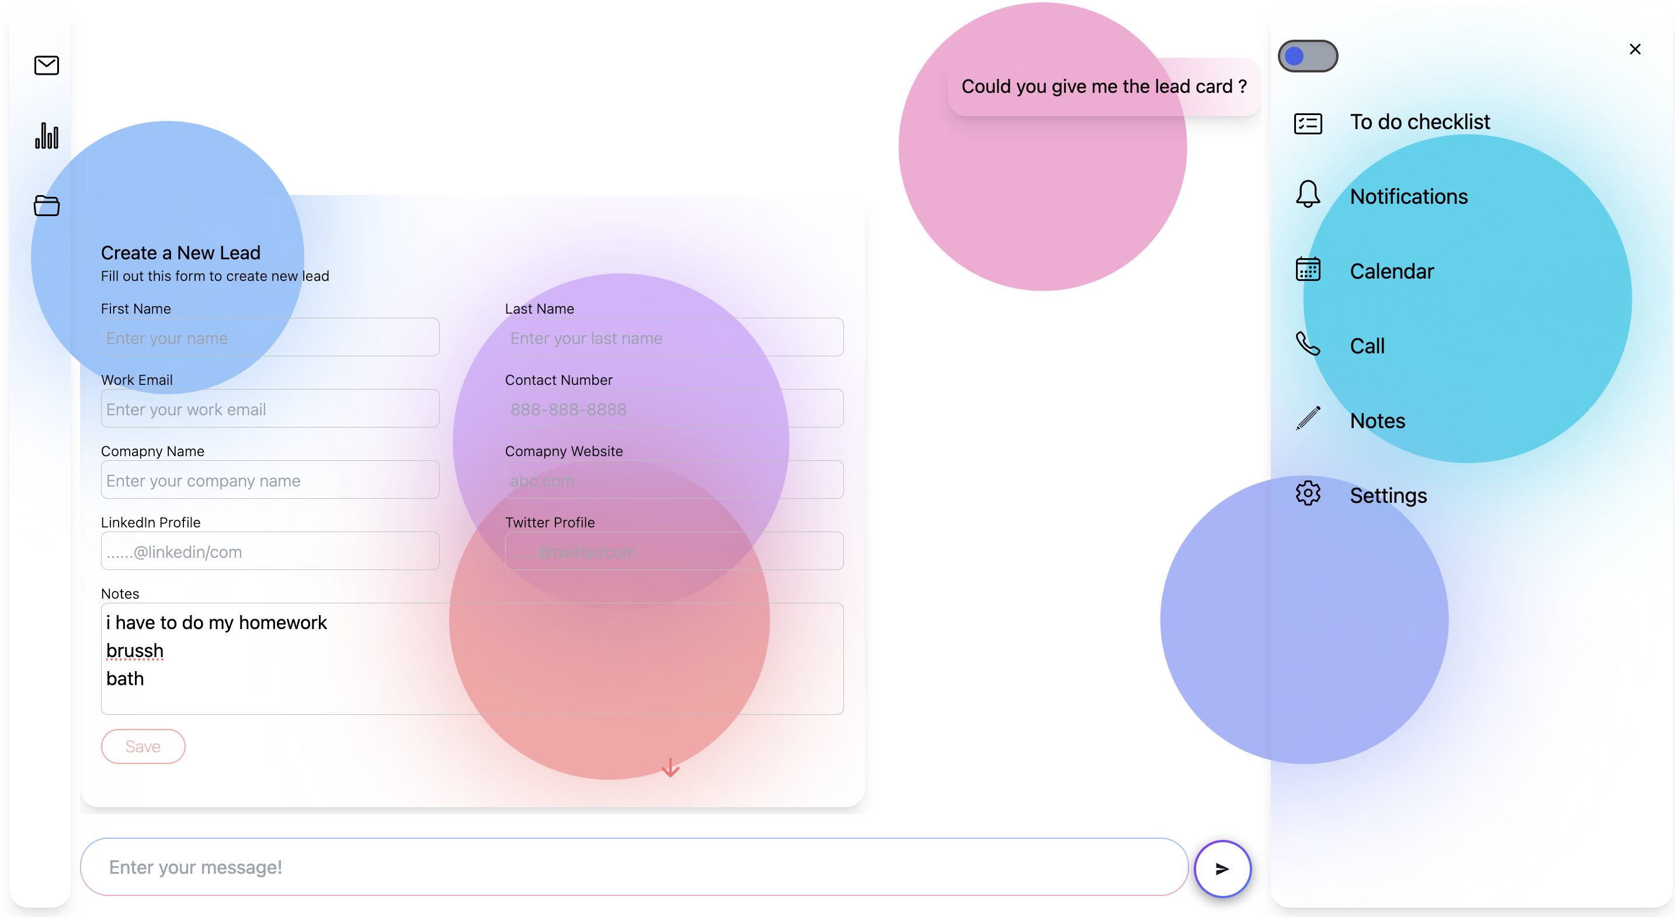Select Notifications menu entry
Screen dimensions: 1675x917
pos(1409,196)
